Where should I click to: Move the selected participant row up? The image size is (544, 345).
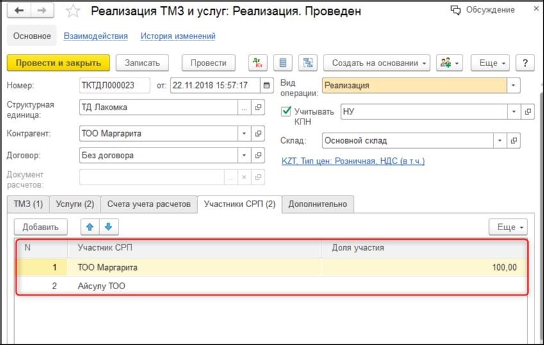90,227
